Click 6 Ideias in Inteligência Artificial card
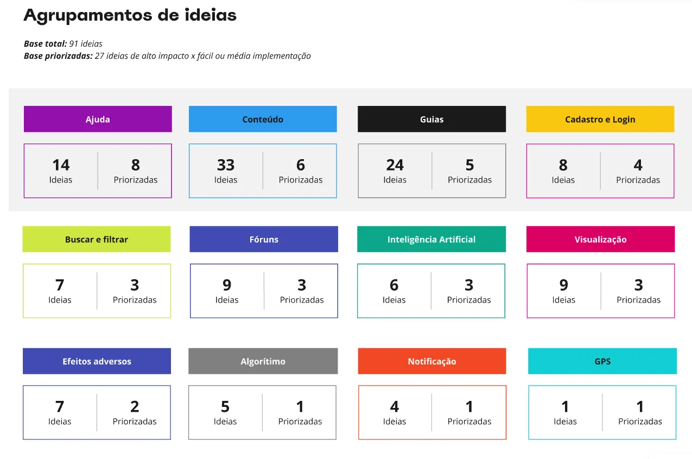 394,291
